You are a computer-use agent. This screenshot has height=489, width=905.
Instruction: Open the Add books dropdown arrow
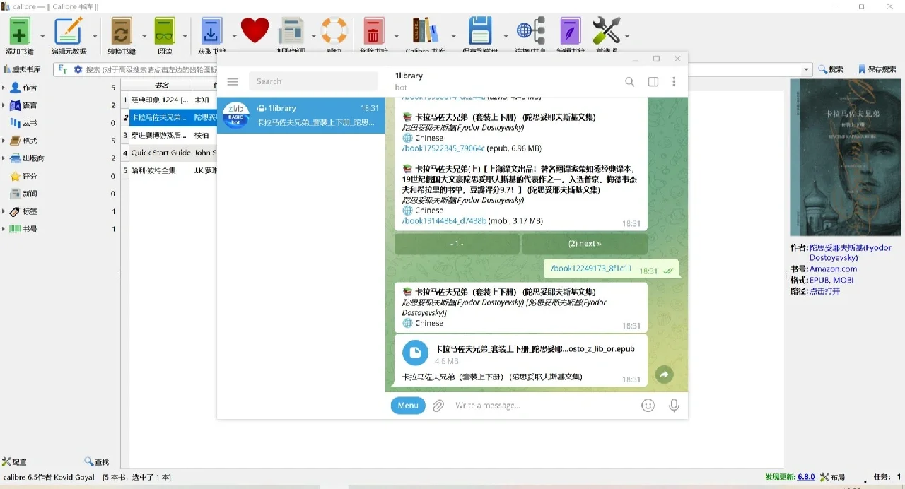point(42,36)
